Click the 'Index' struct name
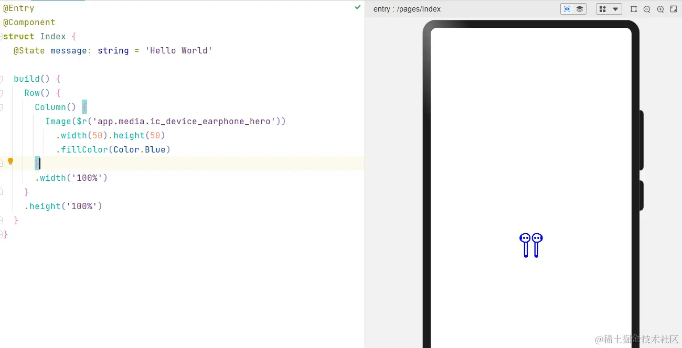682x348 pixels. 53,37
